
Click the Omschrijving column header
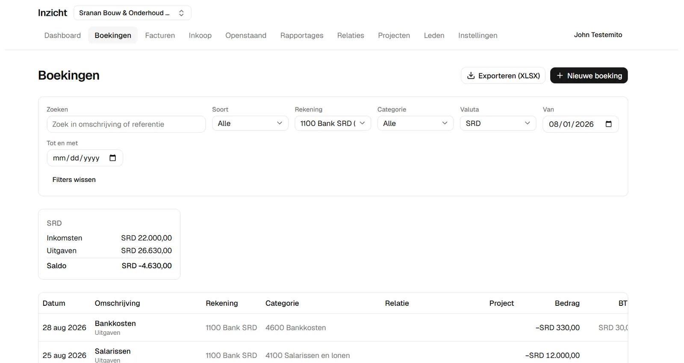pos(117,303)
